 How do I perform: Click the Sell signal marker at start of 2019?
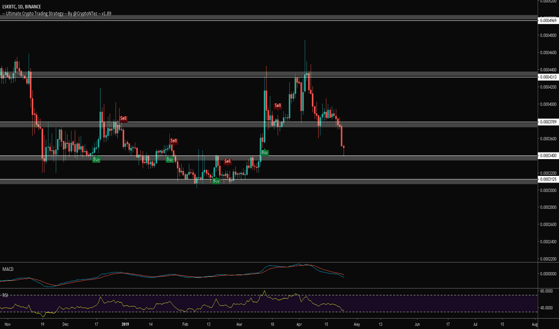[124, 118]
